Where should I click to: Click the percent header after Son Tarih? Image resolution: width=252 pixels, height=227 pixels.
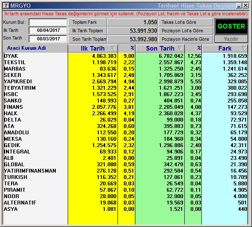[199, 48]
